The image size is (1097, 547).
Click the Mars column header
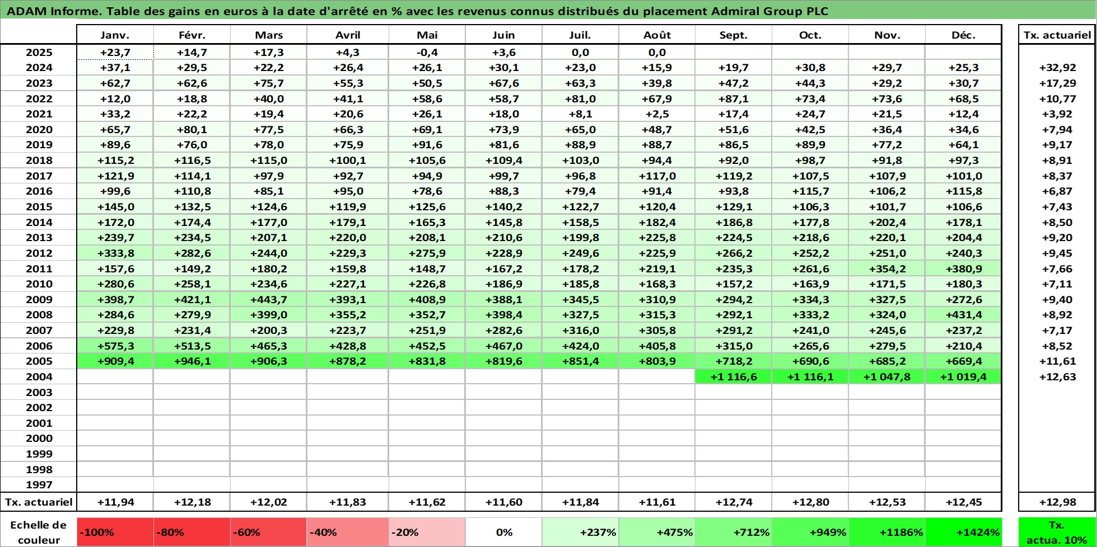pyautogui.click(x=269, y=35)
